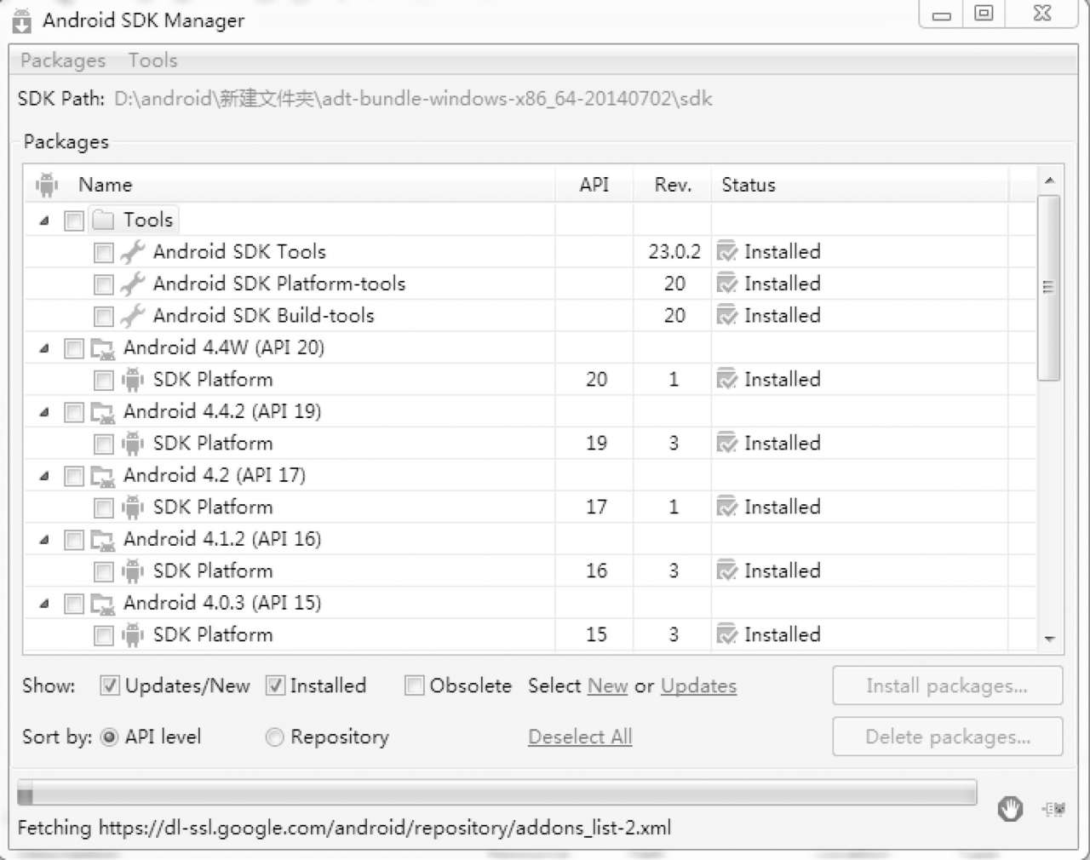Collapse the Tools tree group
The width and height of the screenshot is (1090, 860).
pyautogui.click(x=44, y=221)
